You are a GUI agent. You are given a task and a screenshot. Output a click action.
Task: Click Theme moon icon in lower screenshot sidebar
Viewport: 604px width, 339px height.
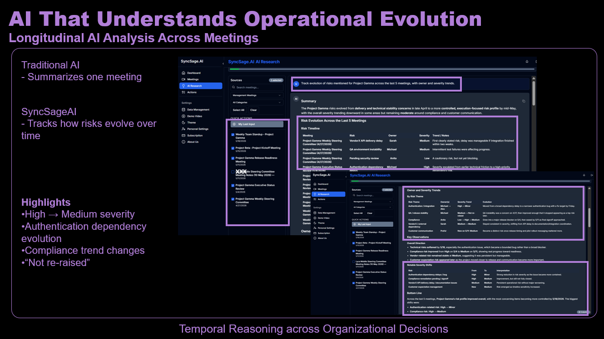coord(315,223)
